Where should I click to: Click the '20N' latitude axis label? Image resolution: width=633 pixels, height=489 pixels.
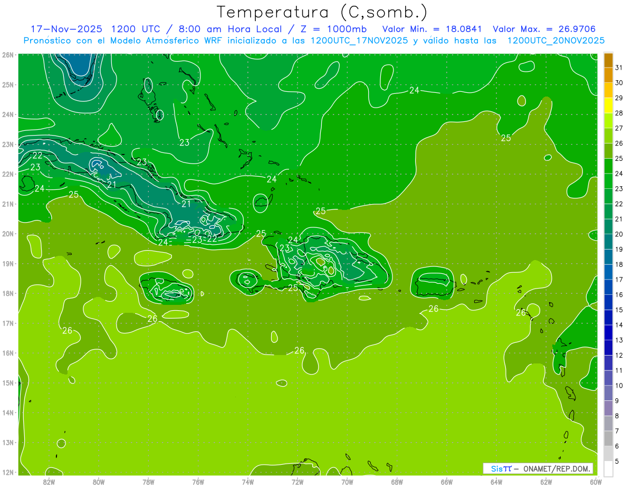tap(8, 234)
